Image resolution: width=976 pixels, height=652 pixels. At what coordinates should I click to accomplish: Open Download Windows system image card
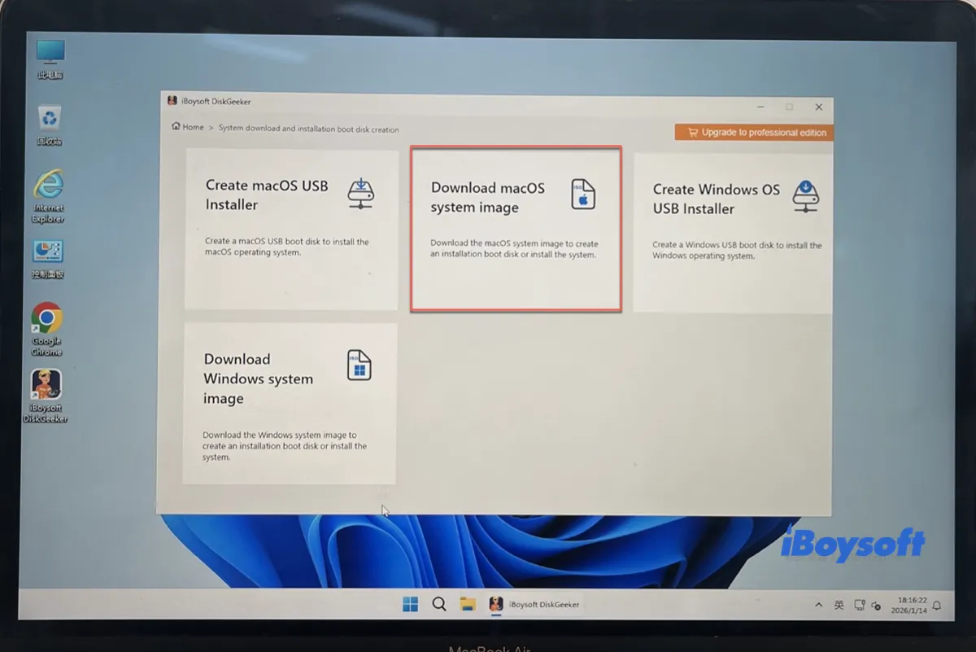point(290,404)
